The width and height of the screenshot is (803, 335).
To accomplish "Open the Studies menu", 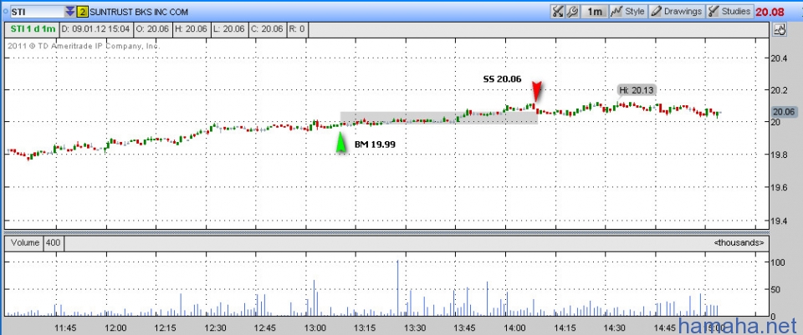I will pyautogui.click(x=729, y=11).
